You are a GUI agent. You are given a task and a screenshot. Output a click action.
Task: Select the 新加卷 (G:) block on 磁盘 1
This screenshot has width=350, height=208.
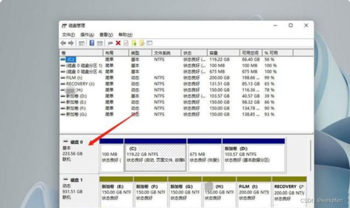(185, 192)
